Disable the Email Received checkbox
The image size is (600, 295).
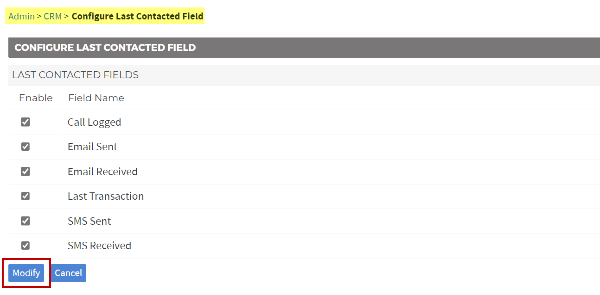[x=26, y=172]
